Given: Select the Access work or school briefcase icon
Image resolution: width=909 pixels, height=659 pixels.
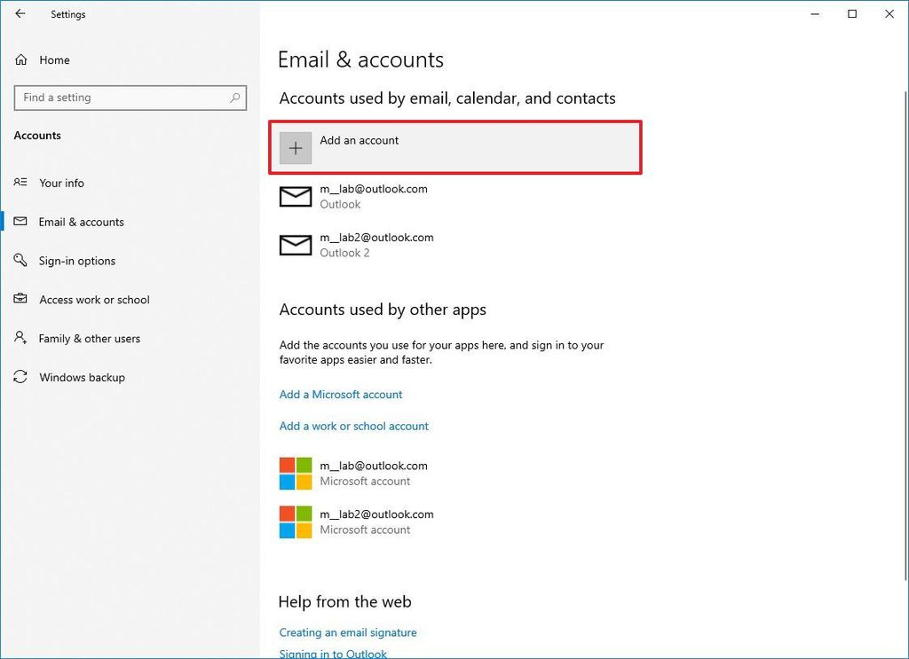Looking at the screenshot, I should pyautogui.click(x=20, y=300).
